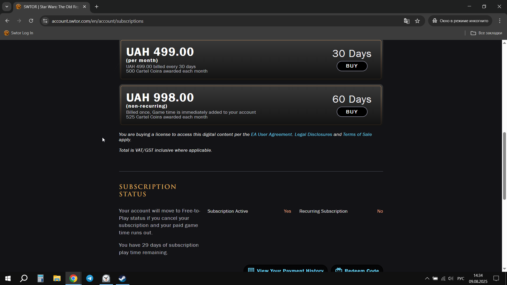
Task: Open Telegram from the taskbar
Action: click(90, 278)
